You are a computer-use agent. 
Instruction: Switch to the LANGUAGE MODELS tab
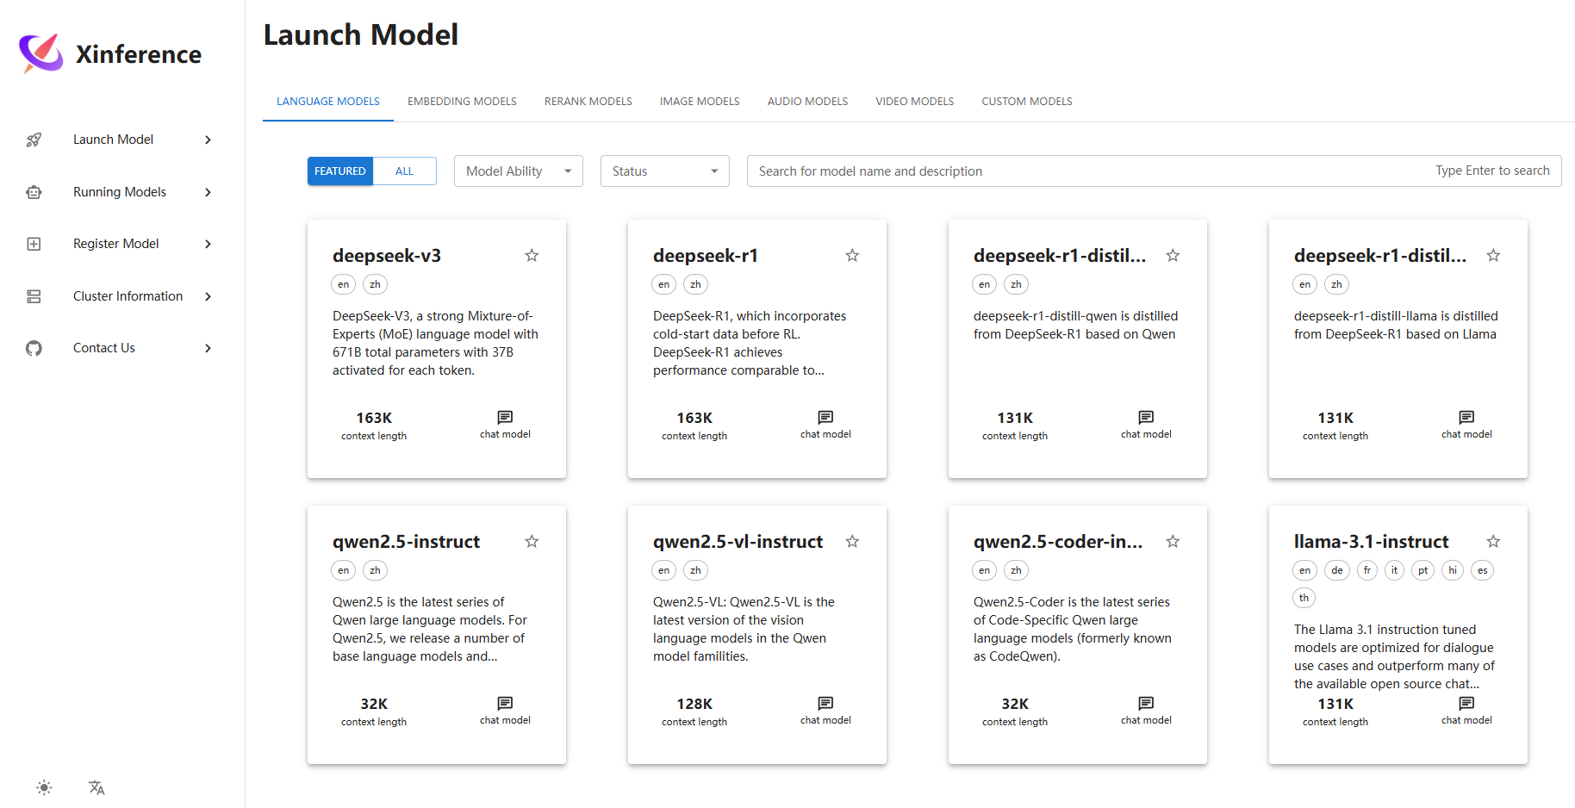[328, 102]
